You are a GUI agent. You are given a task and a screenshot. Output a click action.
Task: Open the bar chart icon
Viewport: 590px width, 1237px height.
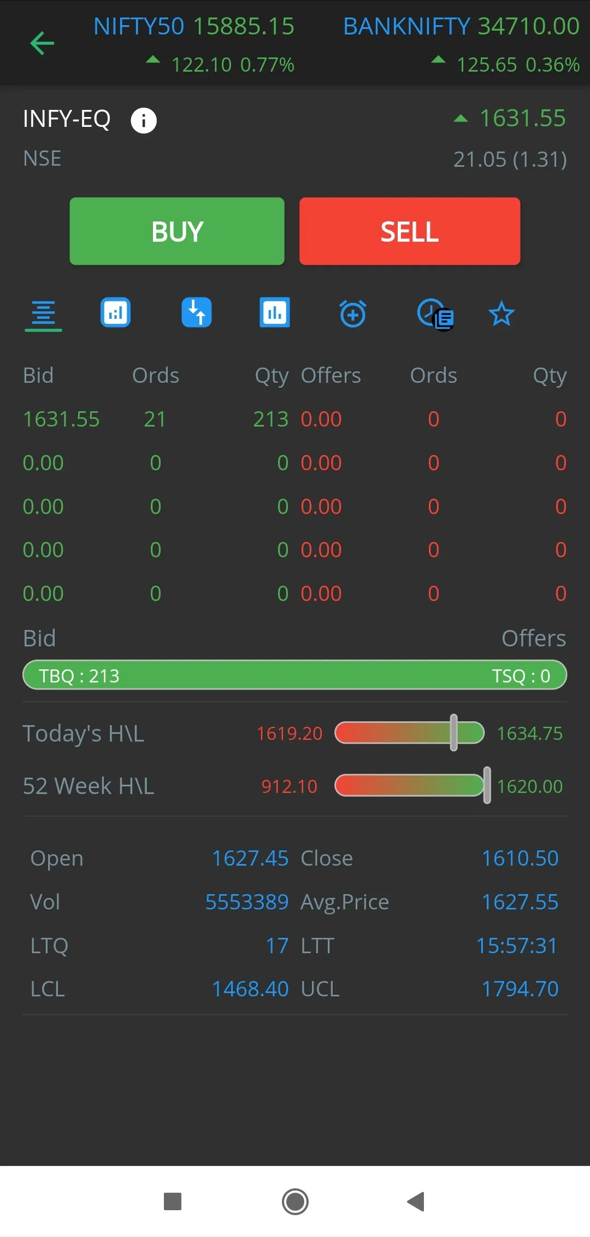click(274, 313)
